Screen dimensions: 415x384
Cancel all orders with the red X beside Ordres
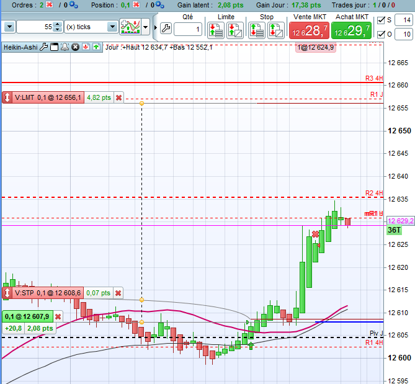49,4
